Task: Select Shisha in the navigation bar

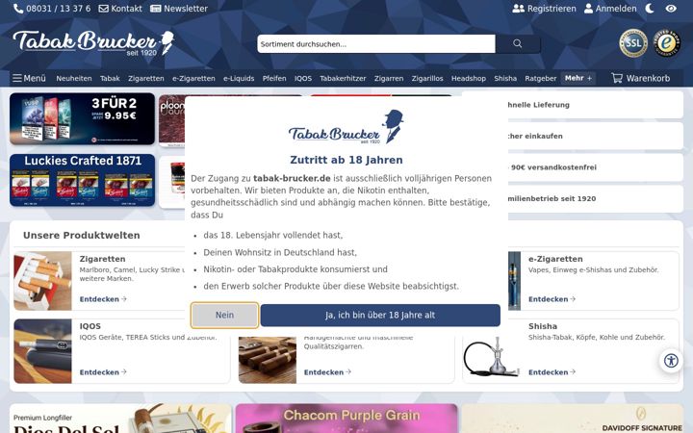Action: point(505,78)
